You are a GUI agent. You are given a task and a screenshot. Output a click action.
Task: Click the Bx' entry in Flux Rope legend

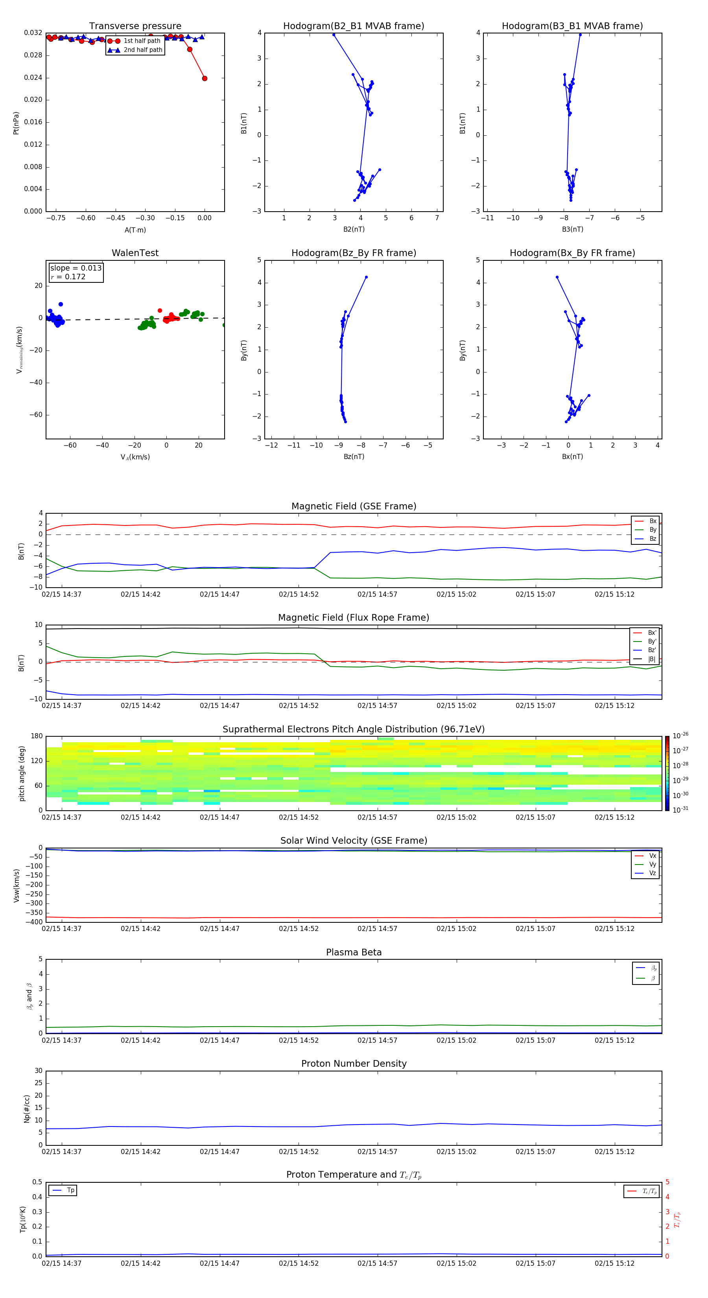(645, 633)
